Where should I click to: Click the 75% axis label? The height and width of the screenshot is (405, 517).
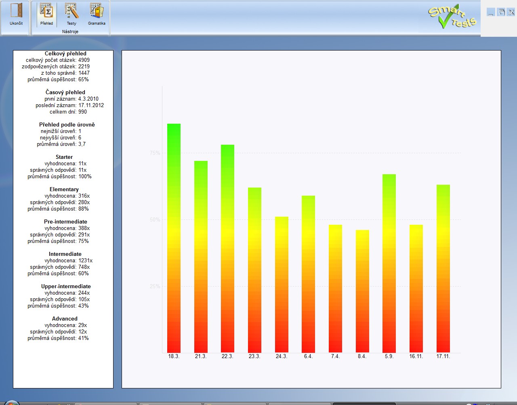155,153
